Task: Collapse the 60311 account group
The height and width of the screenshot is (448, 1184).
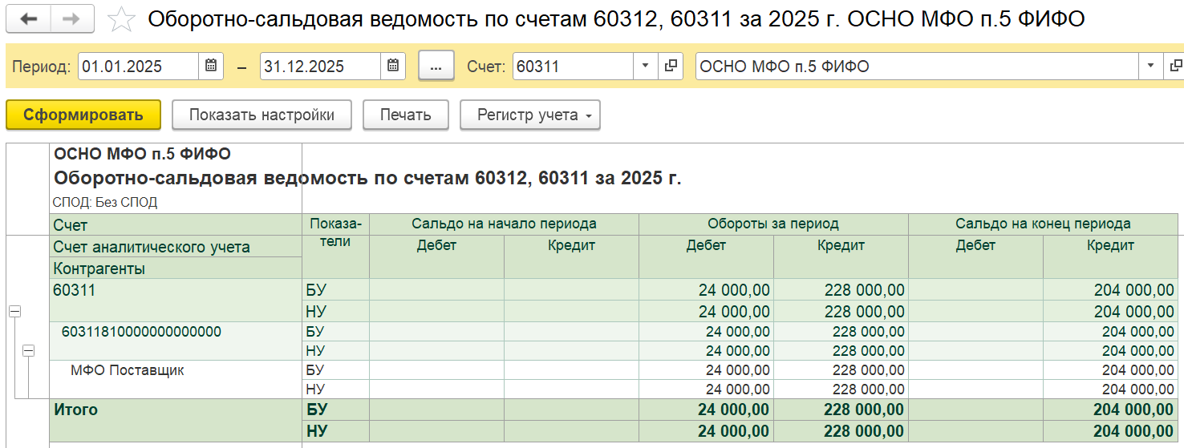Action: click(14, 312)
